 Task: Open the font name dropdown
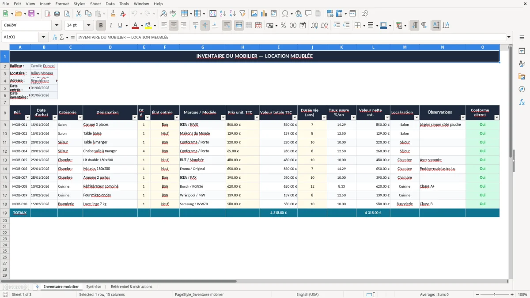(x=57, y=26)
